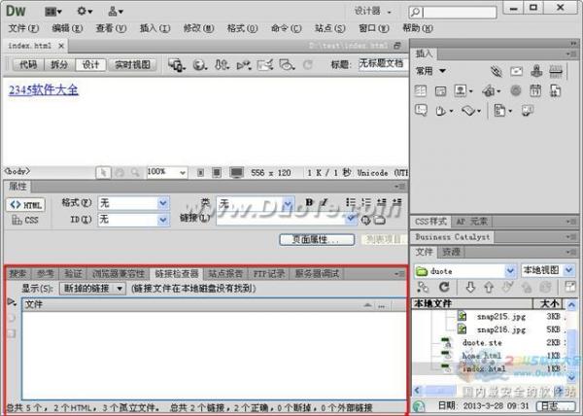This screenshot has height=416, width=583.
Task: Click the 标题 title input field
Action: [381, 64]
